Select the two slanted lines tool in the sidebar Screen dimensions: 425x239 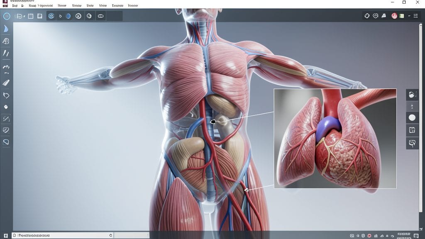(6, 53)
